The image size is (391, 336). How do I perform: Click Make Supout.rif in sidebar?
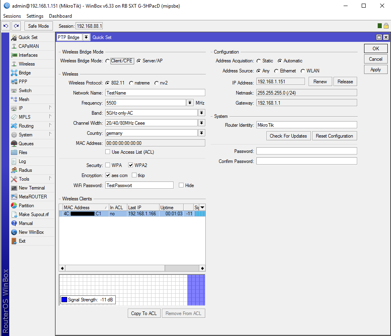pos(34,214)
